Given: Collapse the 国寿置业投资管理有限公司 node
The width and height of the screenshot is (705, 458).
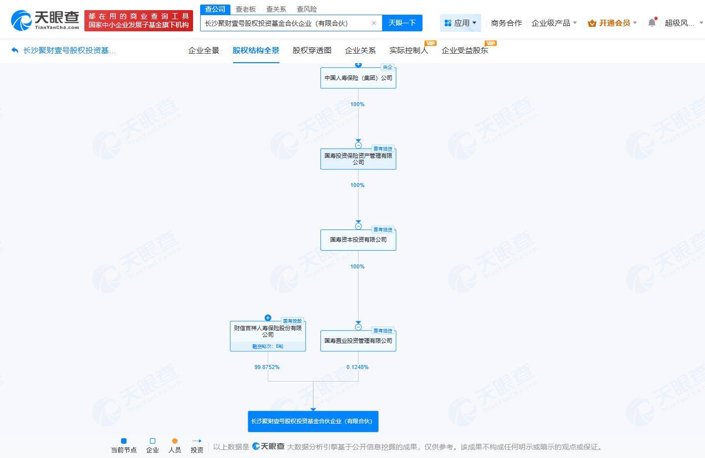Looking at the screenshot, I should 358,327.
